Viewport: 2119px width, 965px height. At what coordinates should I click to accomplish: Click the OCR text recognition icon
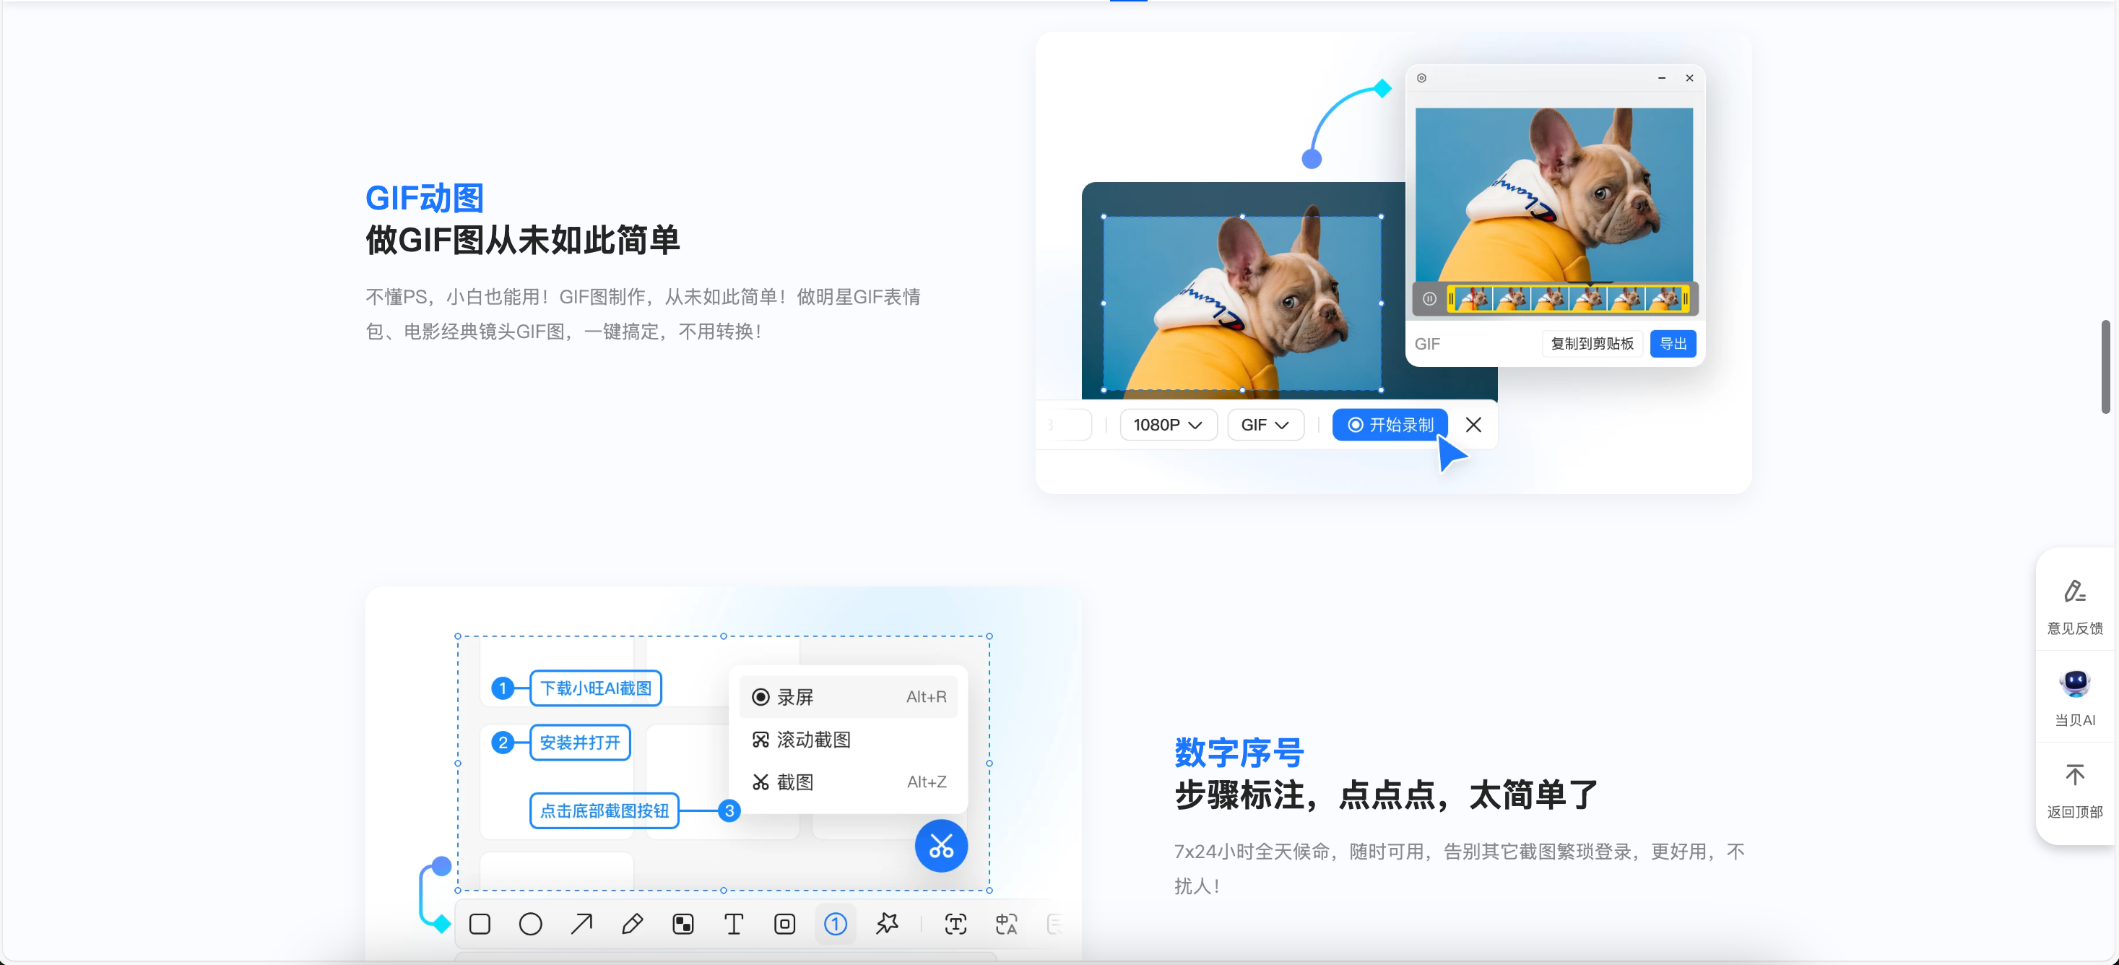955,924
